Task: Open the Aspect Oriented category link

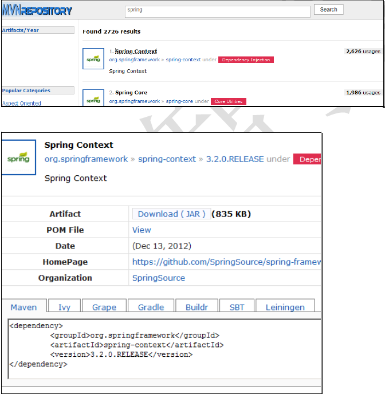Action: coord(22,103)
